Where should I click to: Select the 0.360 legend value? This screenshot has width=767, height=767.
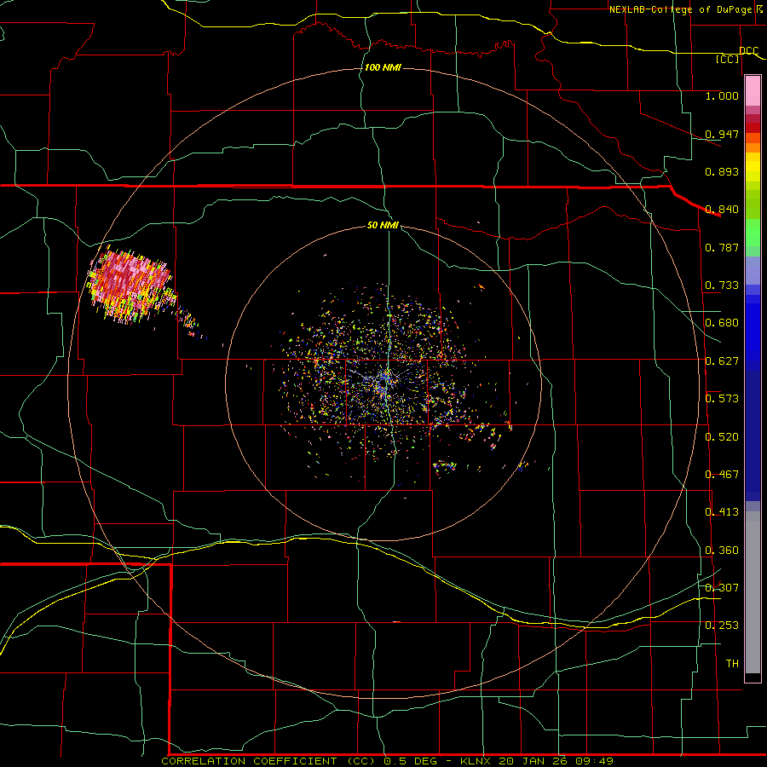coord(722,551)
